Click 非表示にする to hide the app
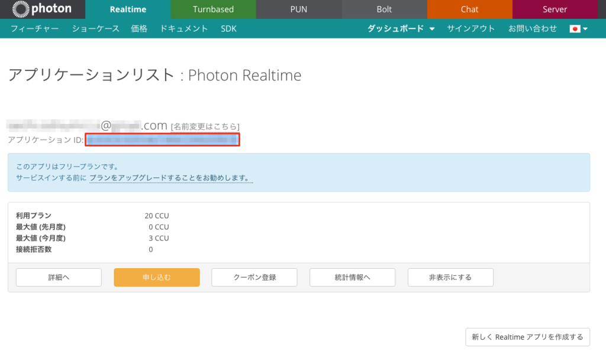Screen dimensions: 606x358 (450, 278)
